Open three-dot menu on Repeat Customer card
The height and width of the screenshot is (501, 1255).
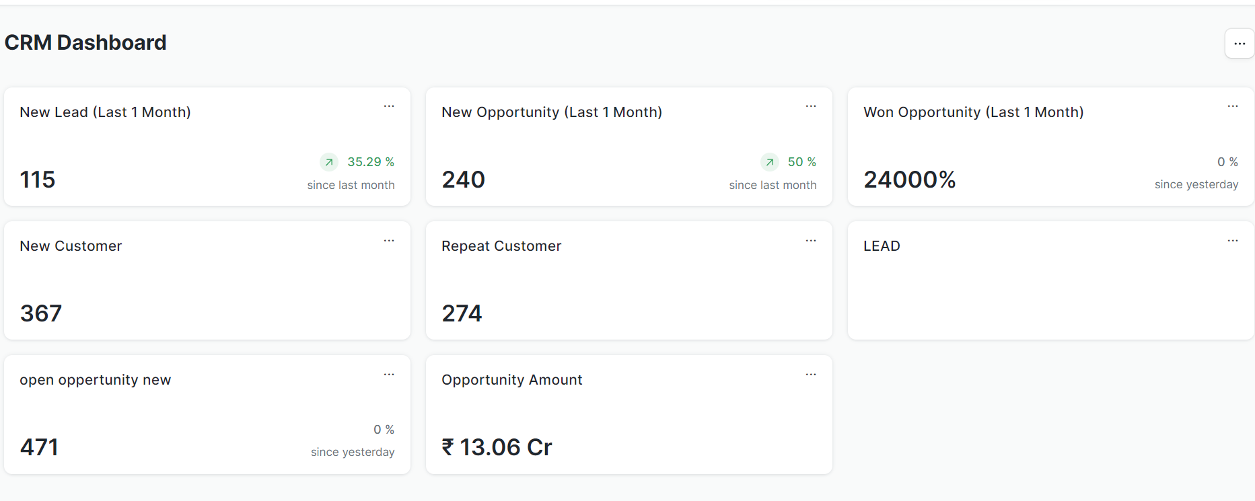[811, 241]
